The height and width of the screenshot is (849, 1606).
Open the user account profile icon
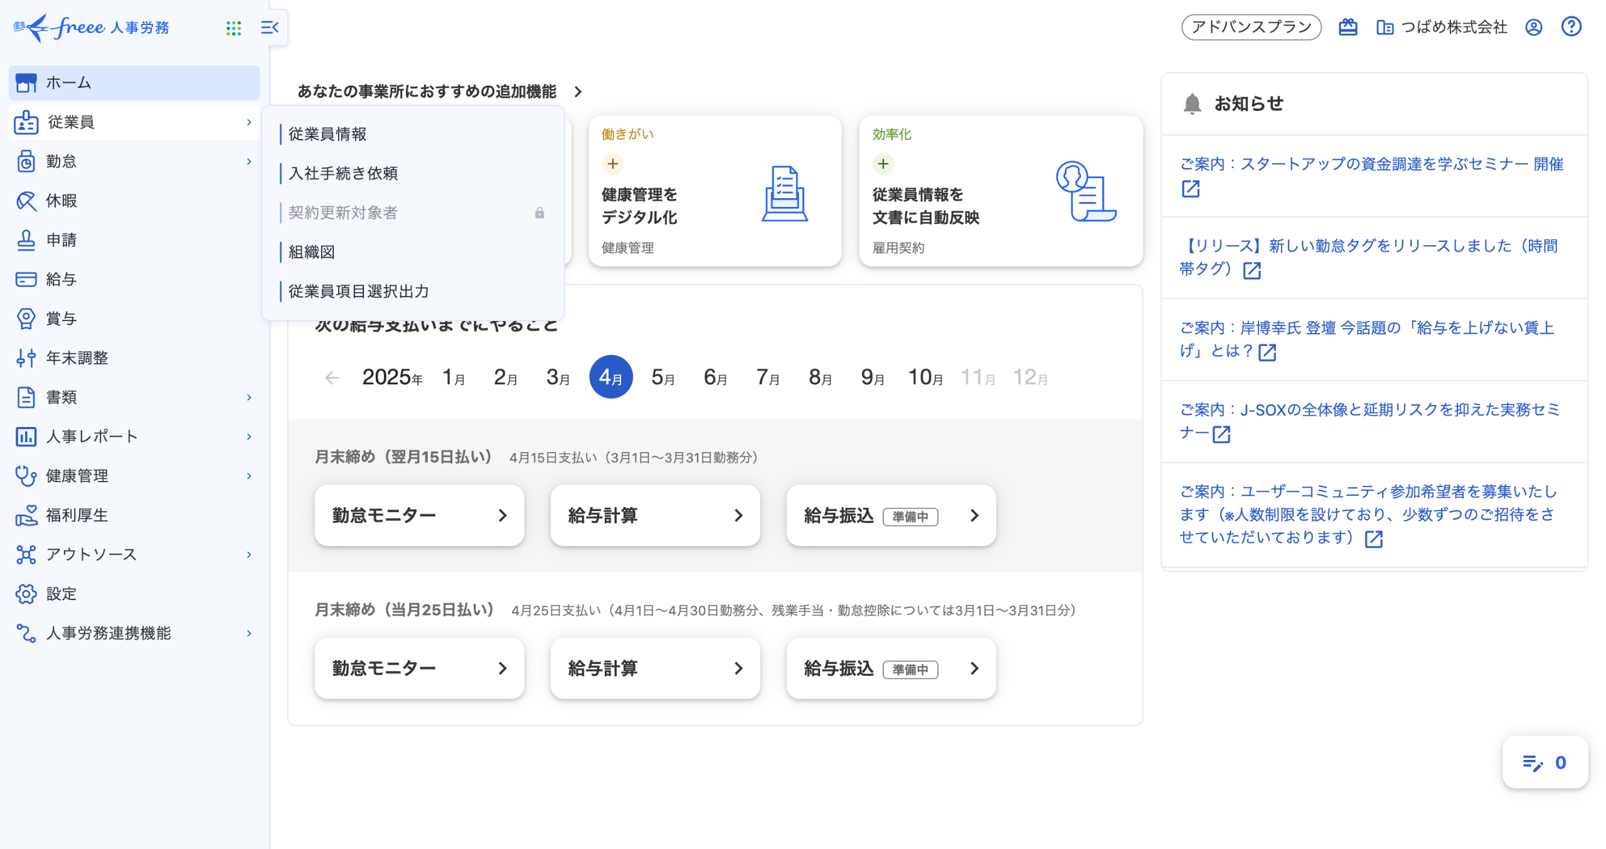click(x=1533, y=27)
